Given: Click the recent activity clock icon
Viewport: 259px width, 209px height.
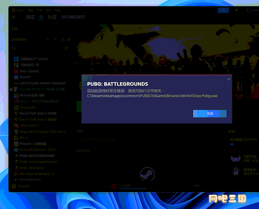Looking at the screenshot, I should coord(63,40).
